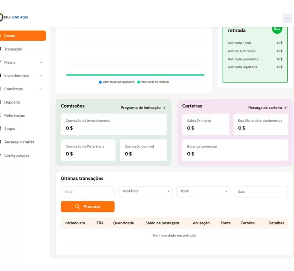Click the green wallet icon on the retirada card
The image size is (294, 271).
[277, 29]
